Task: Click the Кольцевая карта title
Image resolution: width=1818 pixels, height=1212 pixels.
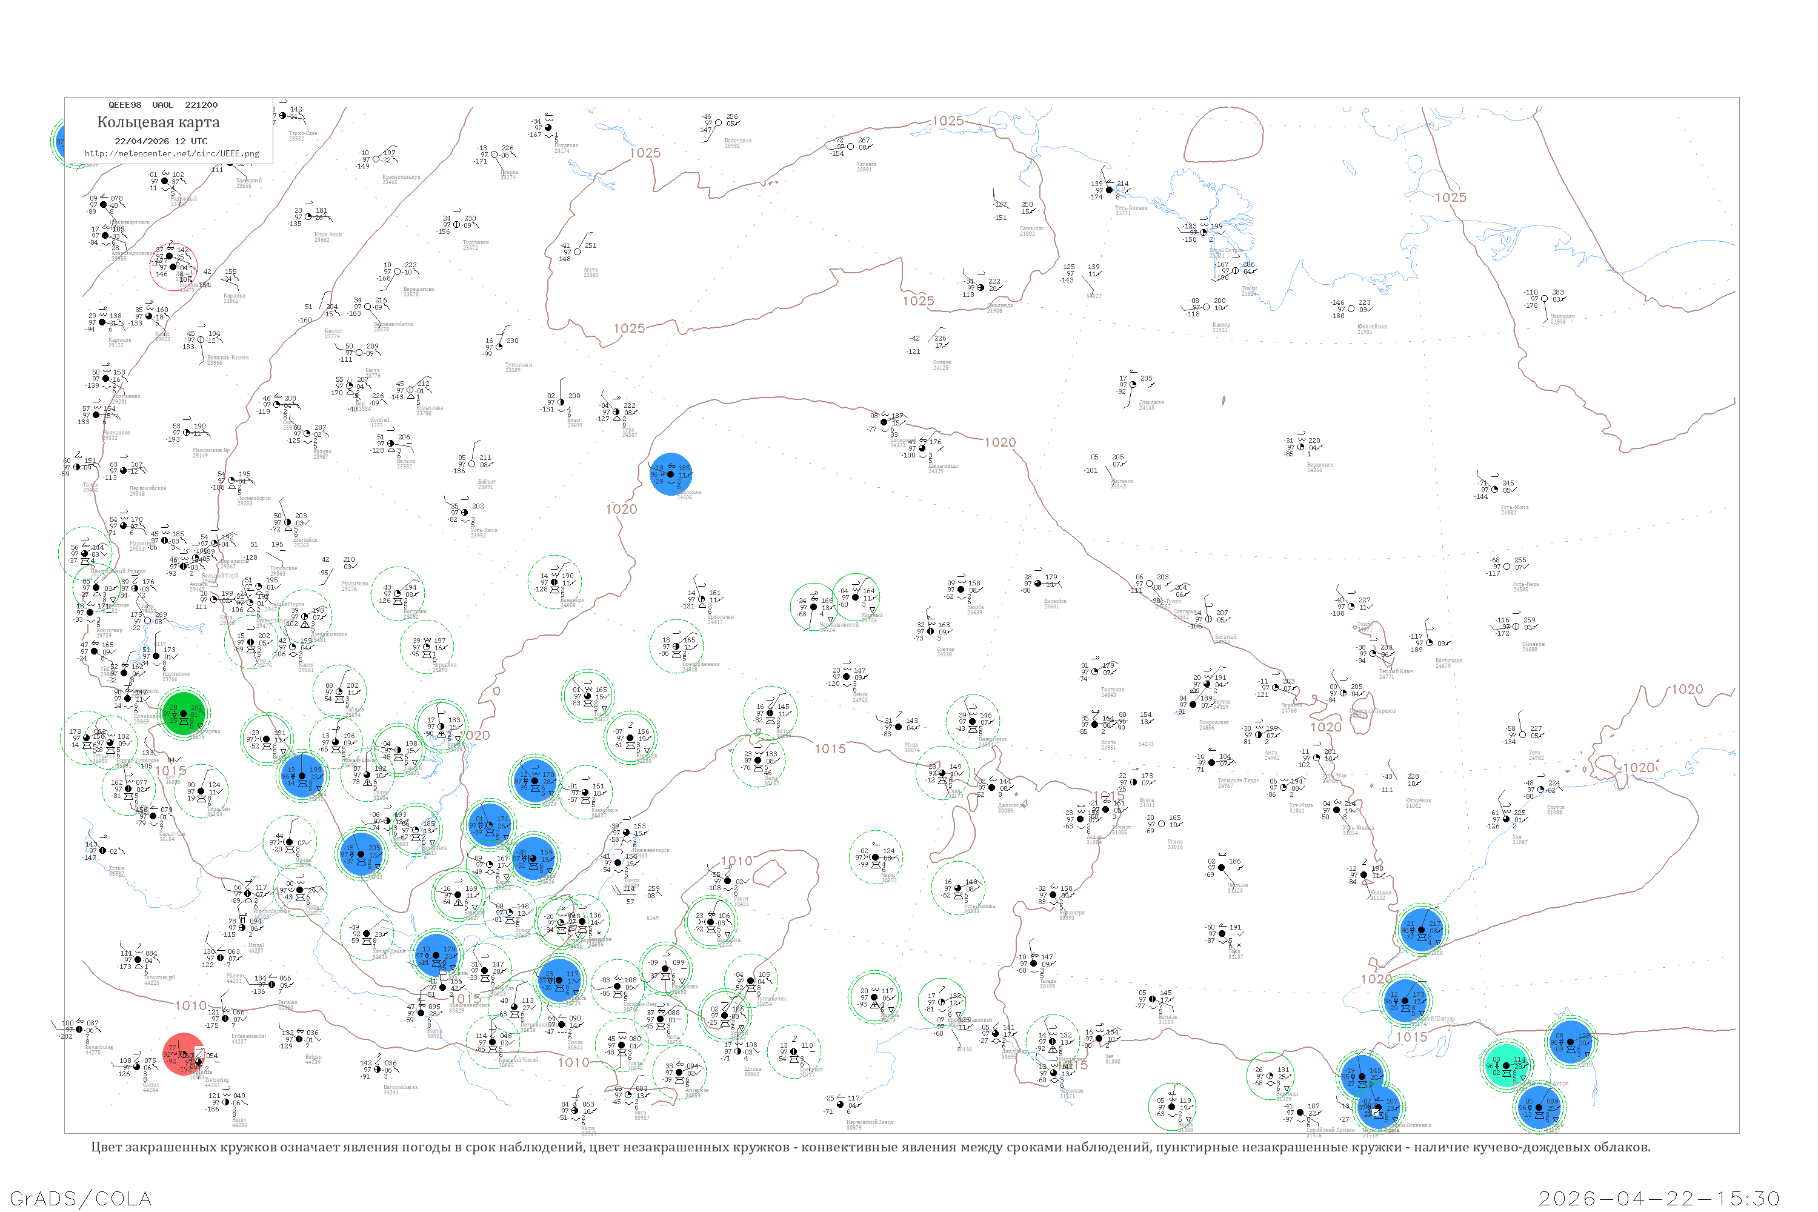Action: (158, 122)
